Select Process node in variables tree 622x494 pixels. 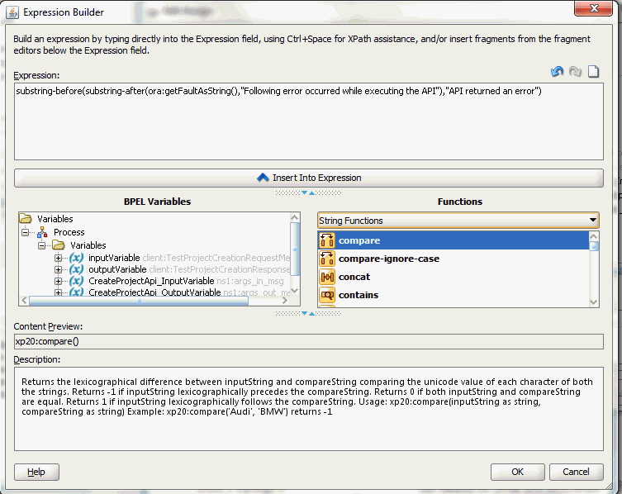(x=69, y=232)
